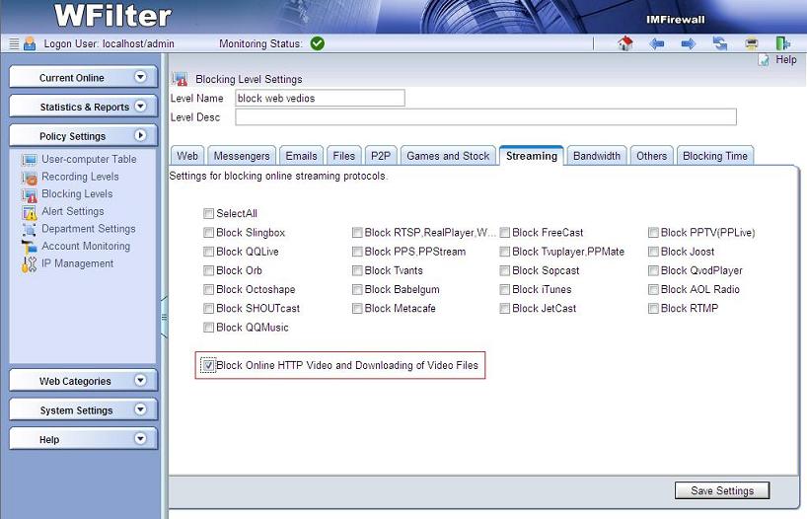
Task: Check Block PPTV(PPLive) option
Action: (x=654, y=232)
